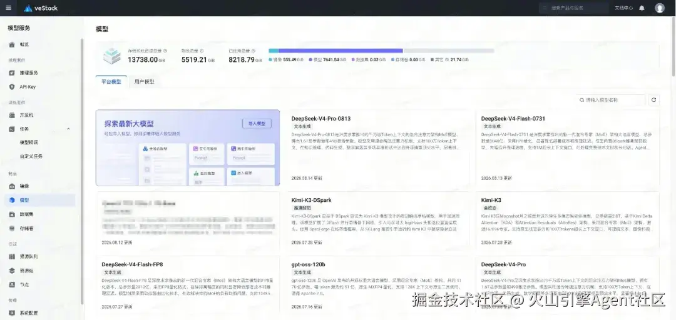Click the 文本生成 tag on DeepSeek-V4-Pro-0813
Viewport: 676px width, 320px height.
[x=302, y=127]
